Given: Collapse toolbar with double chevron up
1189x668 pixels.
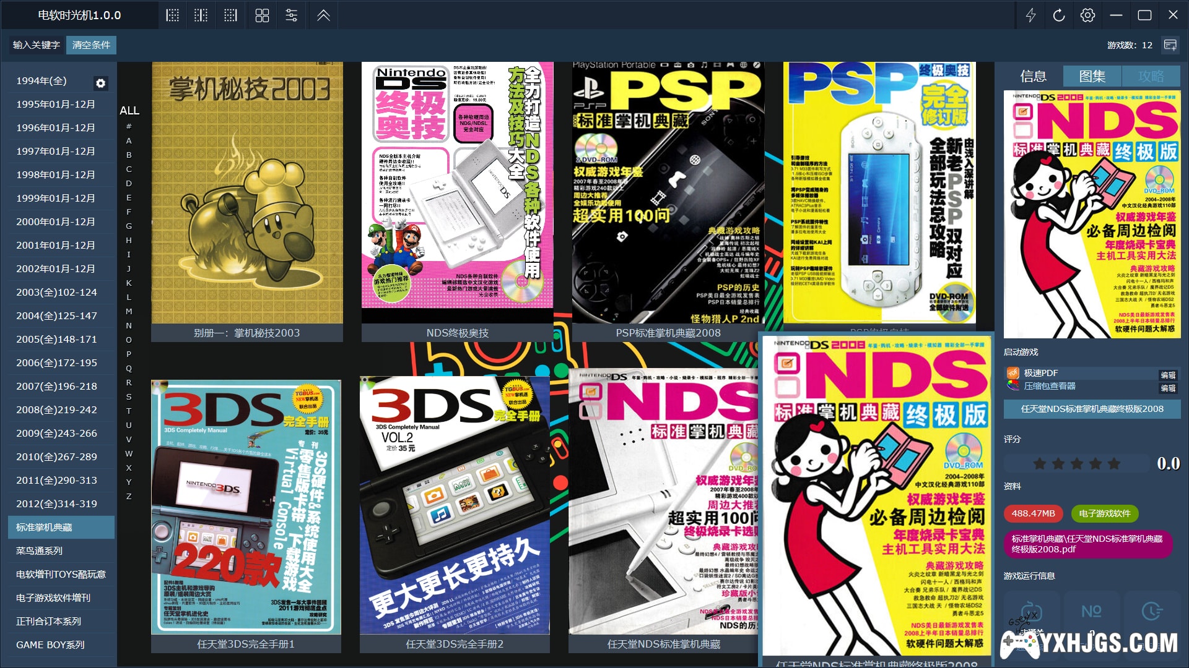Looking at the screenshot, I should pyautogui.click(x=323, y=15).
